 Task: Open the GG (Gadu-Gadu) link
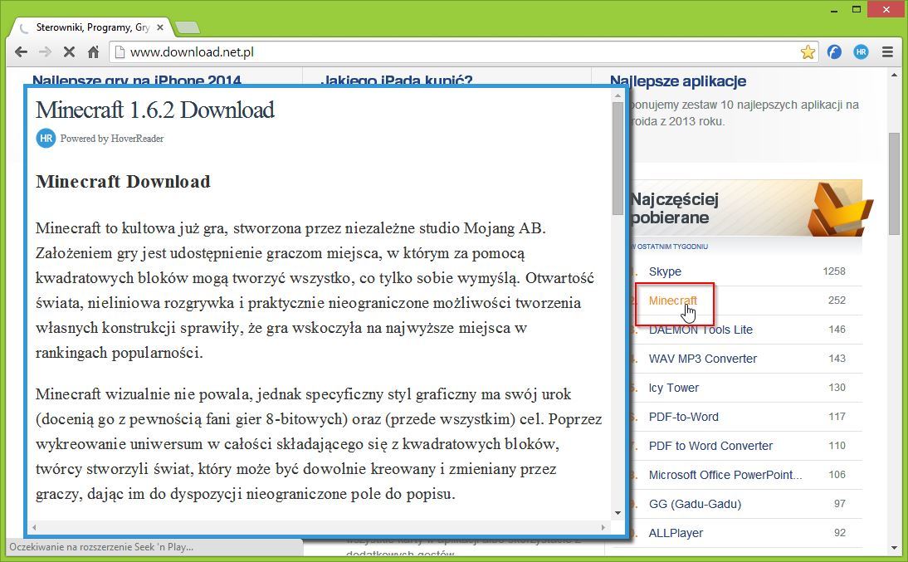(695, 504)
